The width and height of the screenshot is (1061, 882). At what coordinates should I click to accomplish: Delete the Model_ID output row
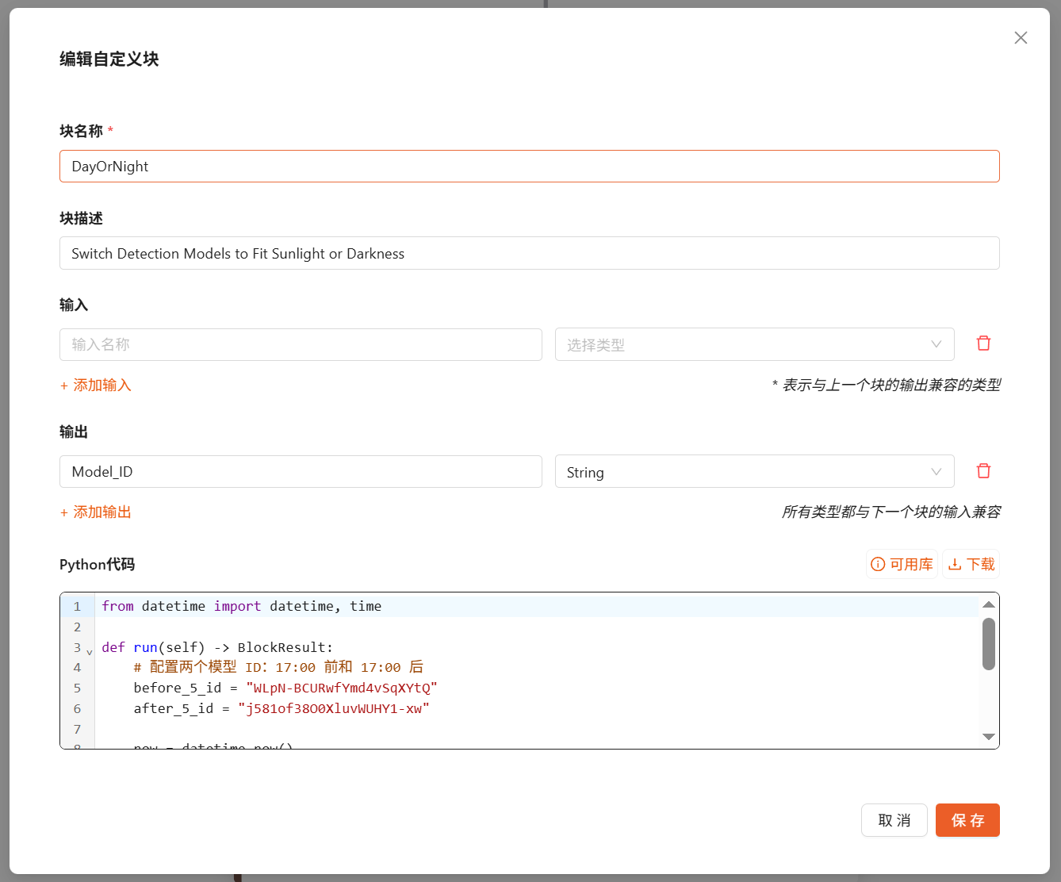(x=983, y=471)
